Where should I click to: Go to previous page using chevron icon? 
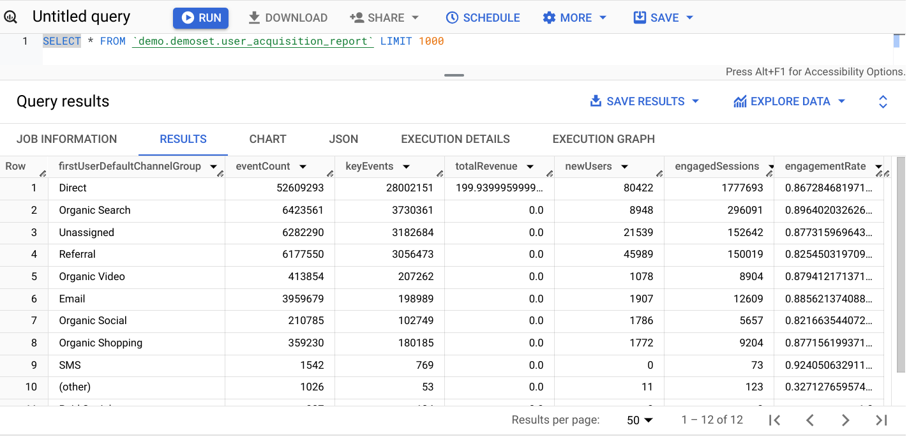[810, 420]
